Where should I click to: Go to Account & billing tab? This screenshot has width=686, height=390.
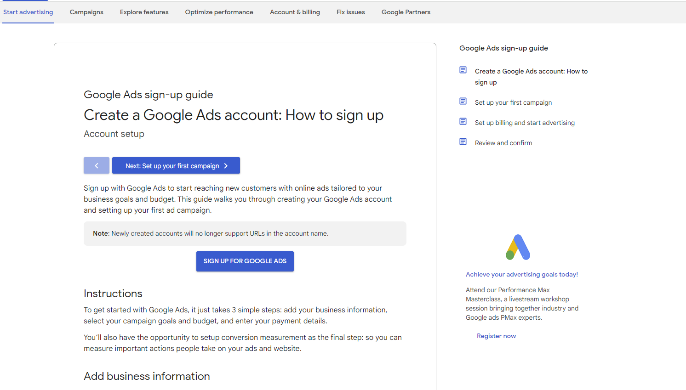click(x=295, y=12)
